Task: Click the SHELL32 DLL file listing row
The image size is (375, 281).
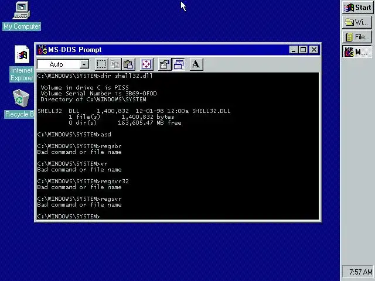Action: point(134,111)
